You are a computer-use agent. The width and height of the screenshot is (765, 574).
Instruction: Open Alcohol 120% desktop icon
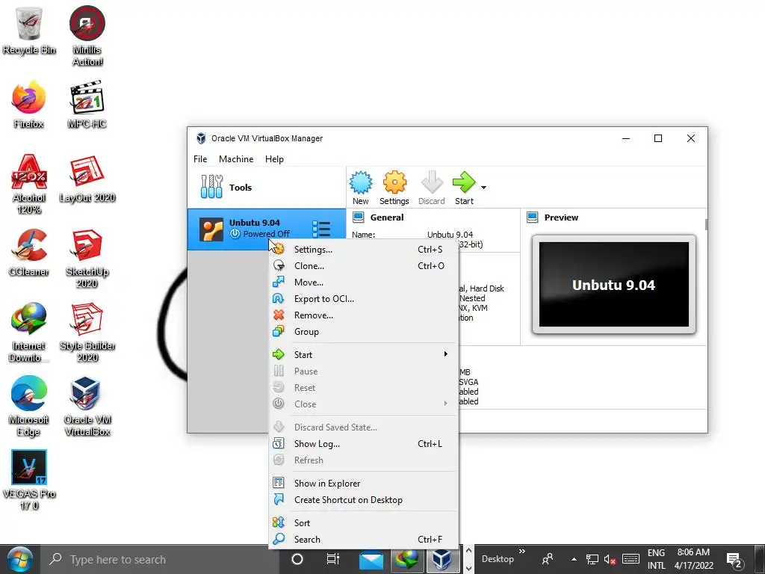click(29, 184)
